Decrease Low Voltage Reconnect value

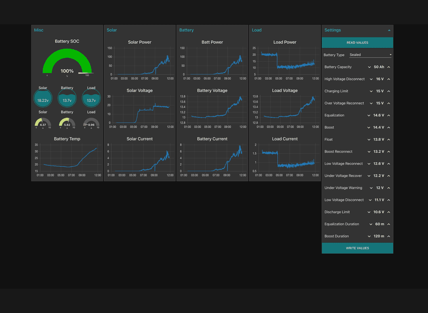pyautogui.click(x=369, y=164)
